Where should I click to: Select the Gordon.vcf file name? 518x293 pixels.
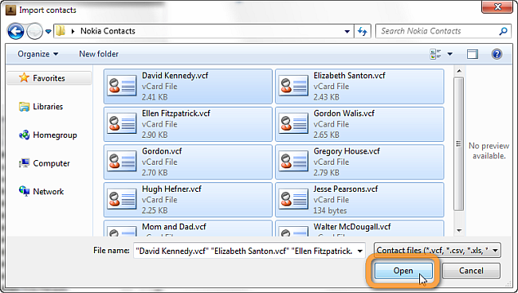click(x=162, y=151)
